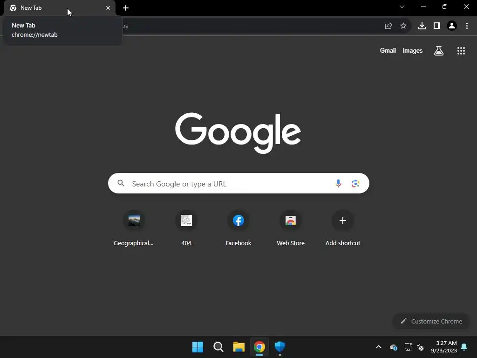
Task: Open the 404 shortcut tile
Action: click(x=186, y=228)
